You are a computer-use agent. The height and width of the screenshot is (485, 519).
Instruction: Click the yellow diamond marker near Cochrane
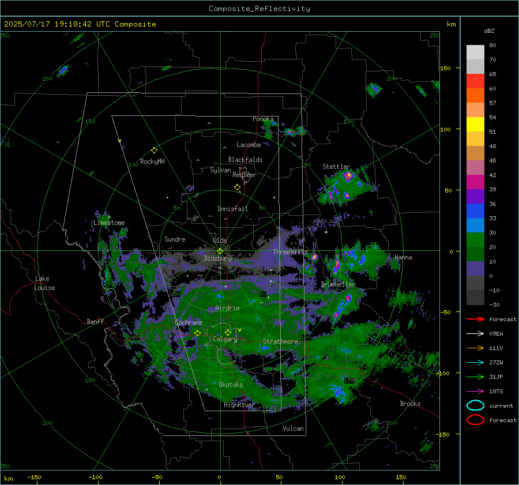tap(198, 333)
